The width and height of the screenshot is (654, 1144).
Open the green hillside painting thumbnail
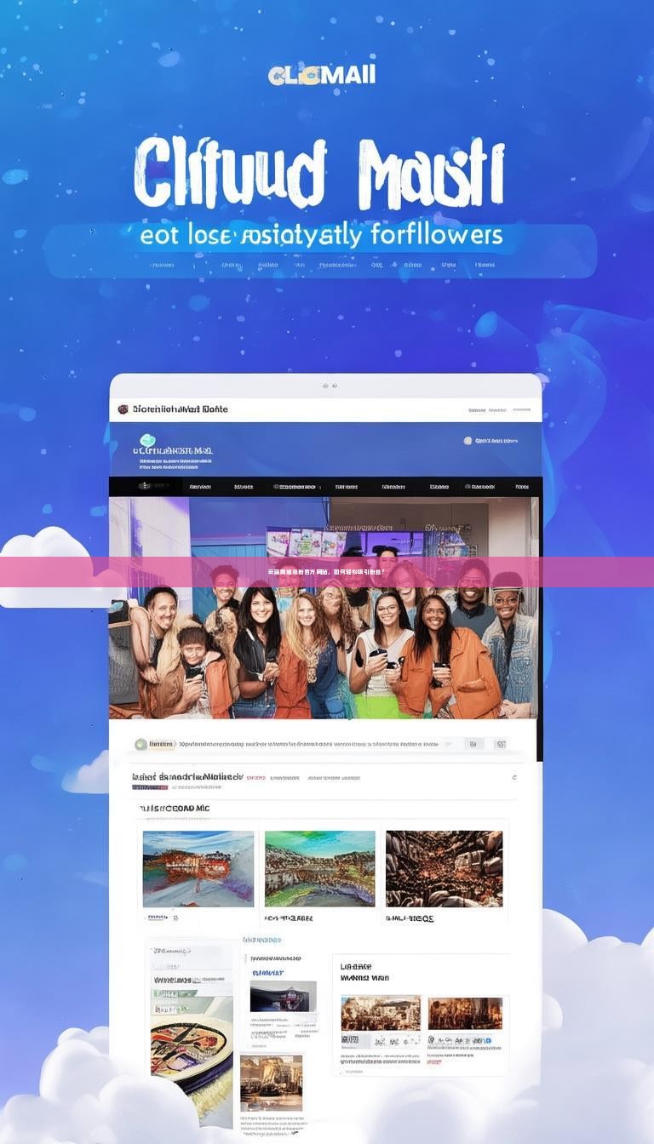click(x=320, y=869)
